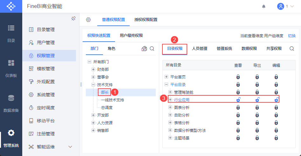Open the user account menu
This screenshot has height=156, width=301.
[x=285, y=6]
